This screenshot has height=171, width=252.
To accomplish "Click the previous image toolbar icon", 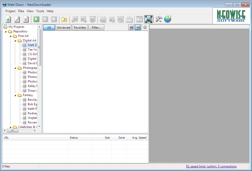I will pyautogui.click(x=74, y=19).
